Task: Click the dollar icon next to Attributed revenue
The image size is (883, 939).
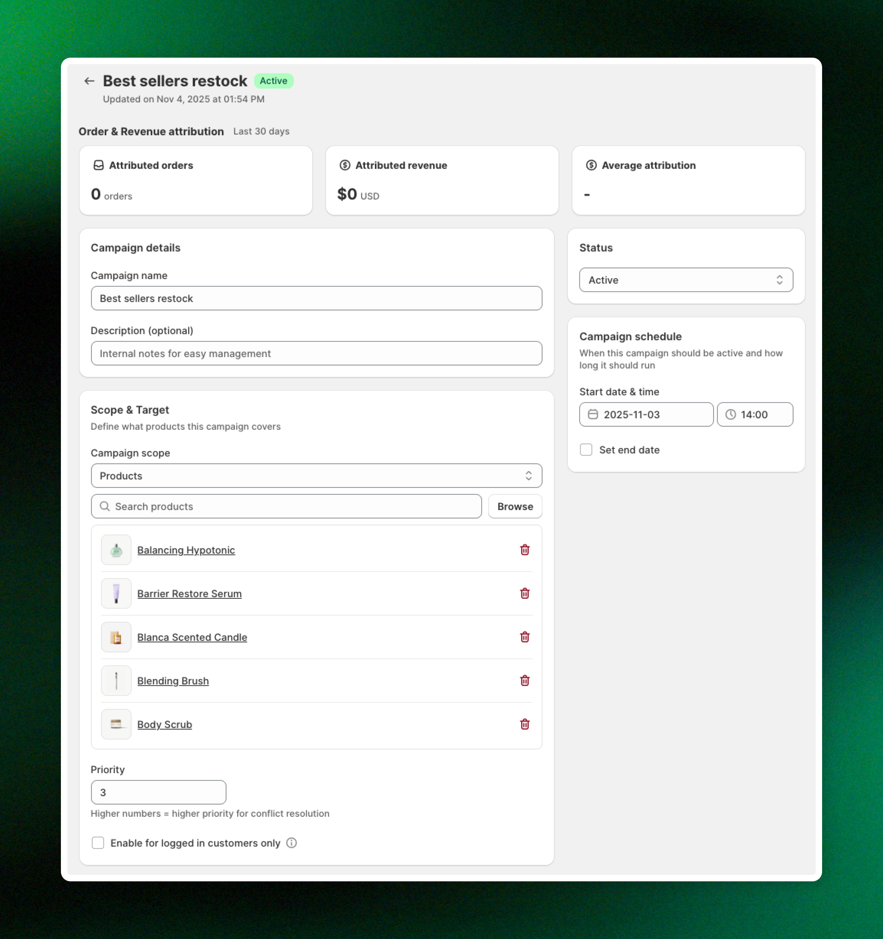Action: click(x=345, y=165)
